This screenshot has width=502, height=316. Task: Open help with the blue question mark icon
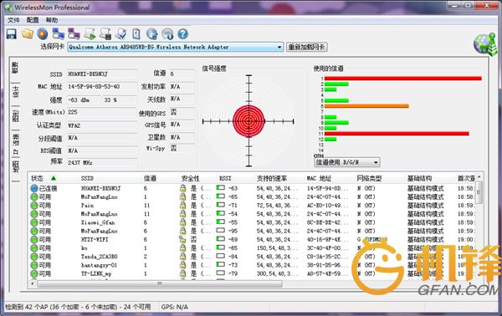[x=182, y=33]
